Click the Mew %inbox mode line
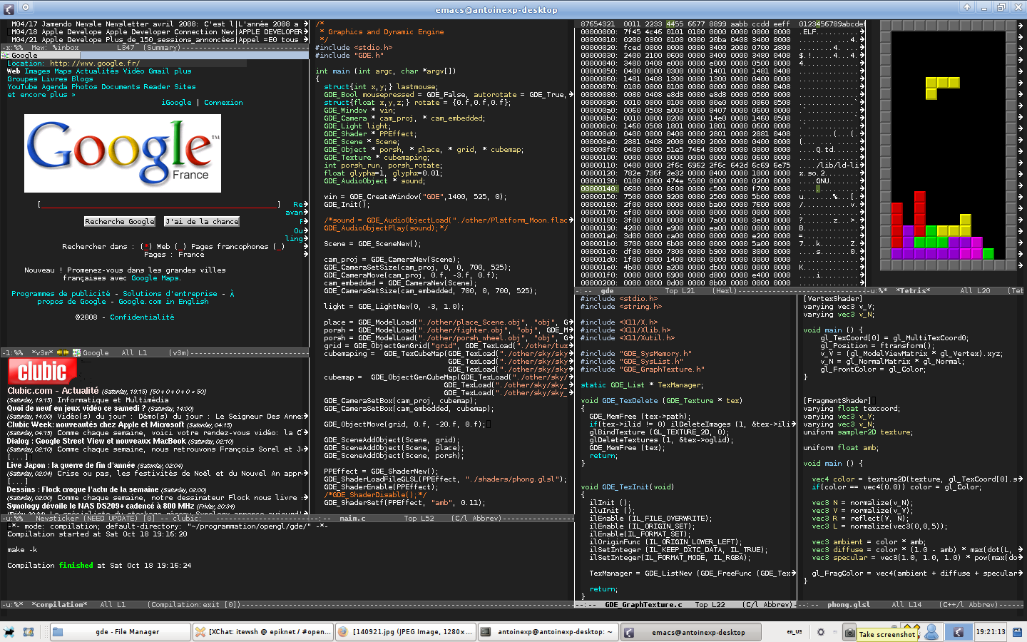1027x642 pixels. pos(154,48)
